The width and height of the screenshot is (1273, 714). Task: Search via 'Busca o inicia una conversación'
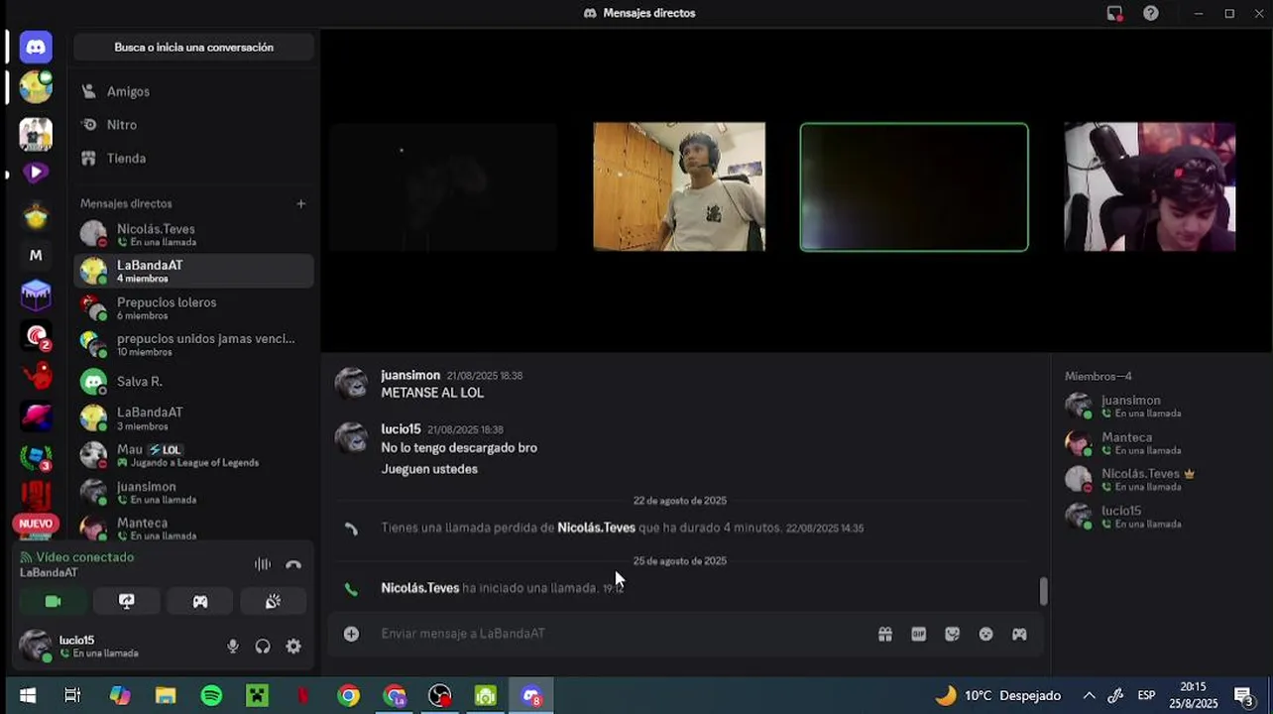tap(193, 47)
